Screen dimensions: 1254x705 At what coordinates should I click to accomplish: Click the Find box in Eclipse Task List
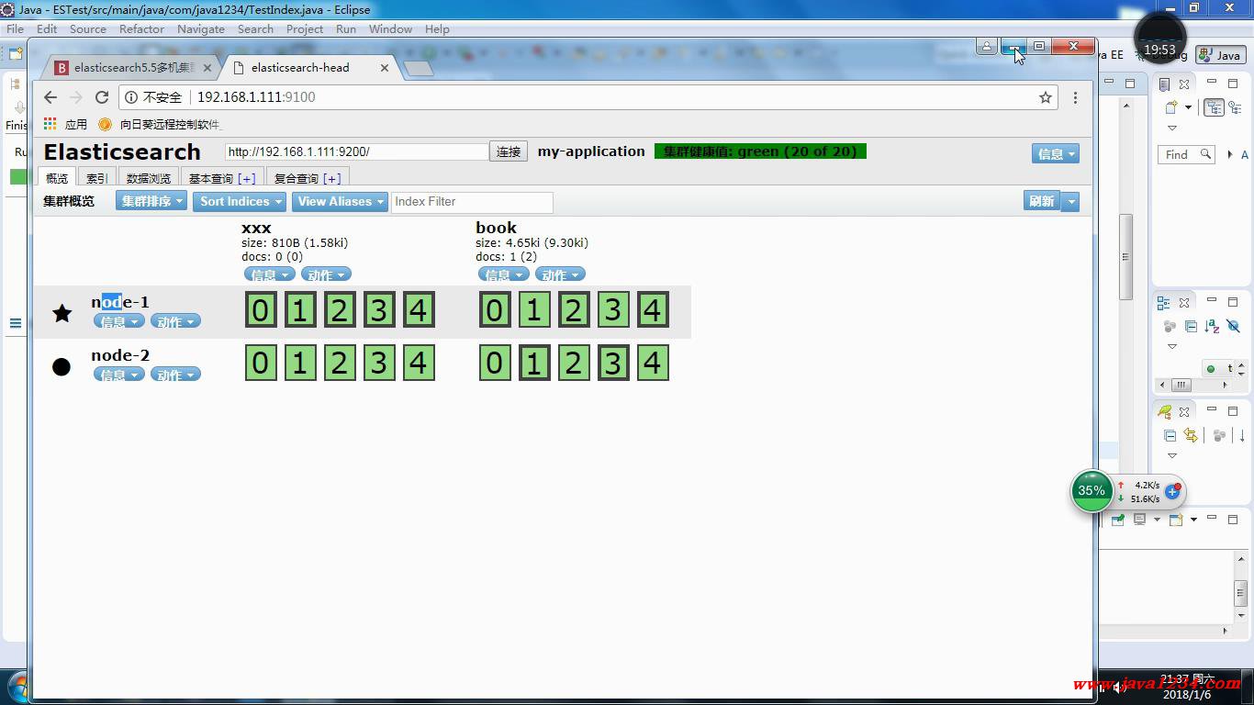tap(1186, 154)
